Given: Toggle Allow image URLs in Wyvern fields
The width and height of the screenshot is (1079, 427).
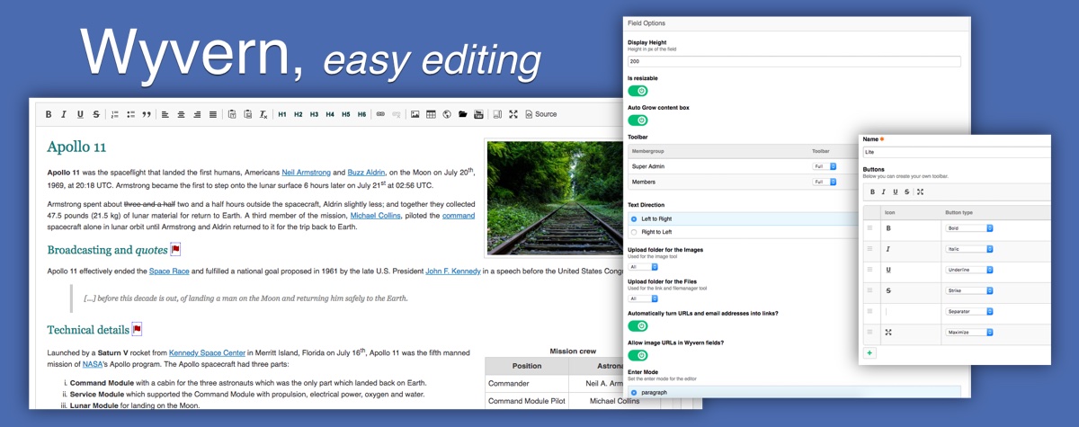Looking at the screenshot, I should coord(638,355).
